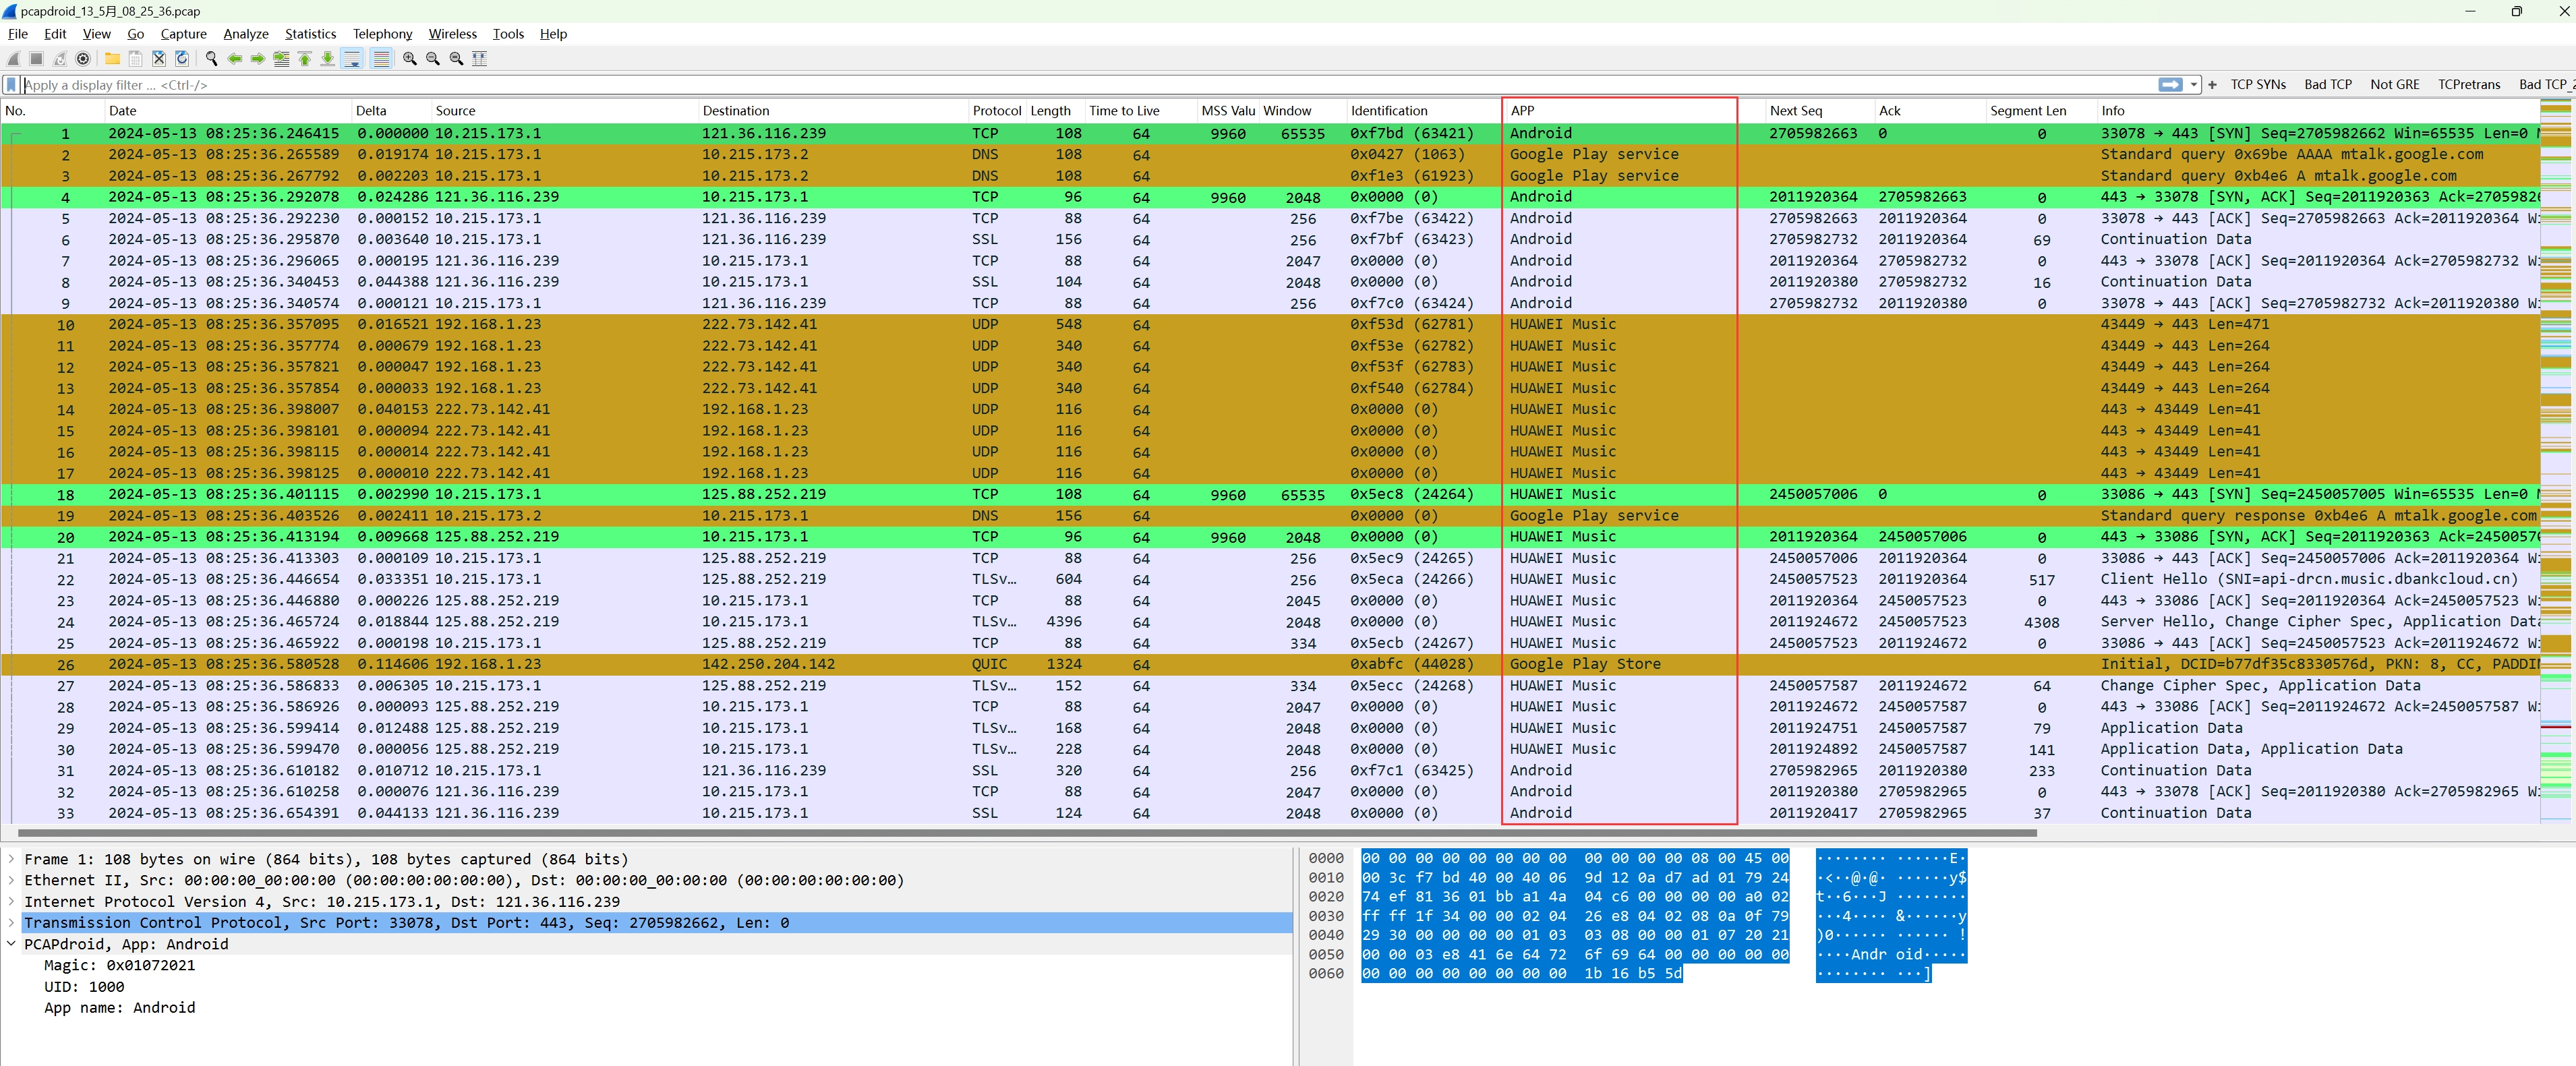This screenshot has height=1066, width=2576.
Task: Click find packet magnifier icon
Action: 211,59
